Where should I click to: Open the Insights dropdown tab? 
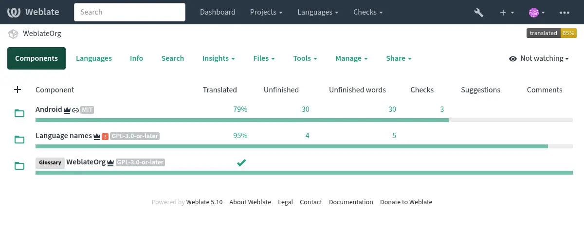tap(219, 58)
